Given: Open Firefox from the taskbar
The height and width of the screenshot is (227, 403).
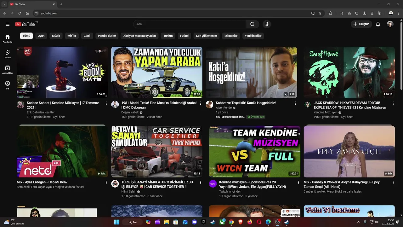Looking at the screenshot, I should 250,222.
